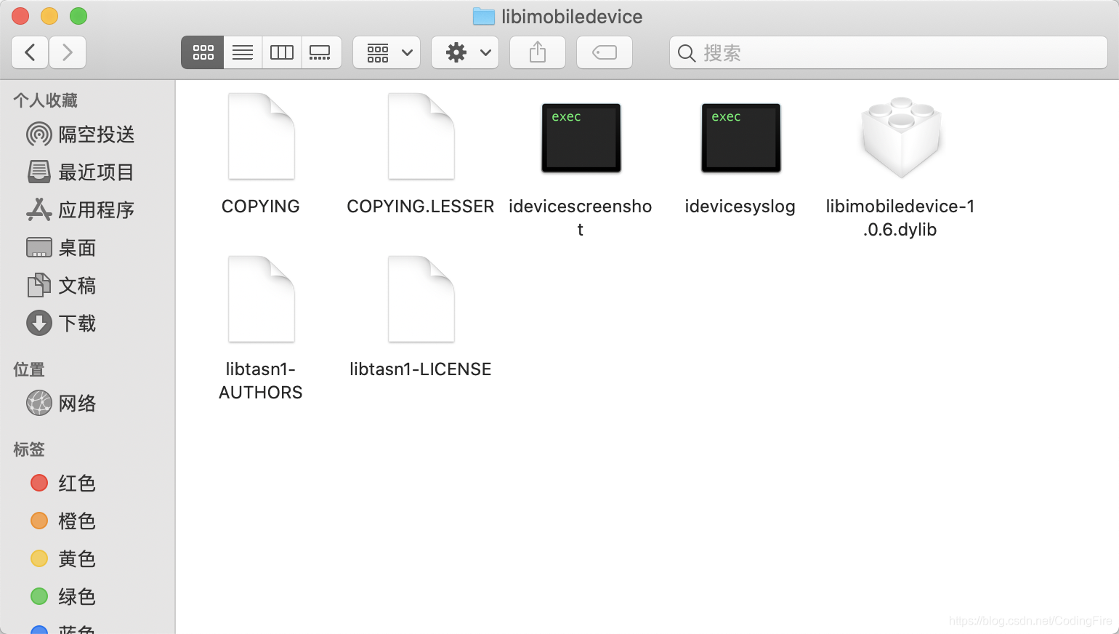
Task: Click the Locations section header (位置)
Action: [29, 369]
